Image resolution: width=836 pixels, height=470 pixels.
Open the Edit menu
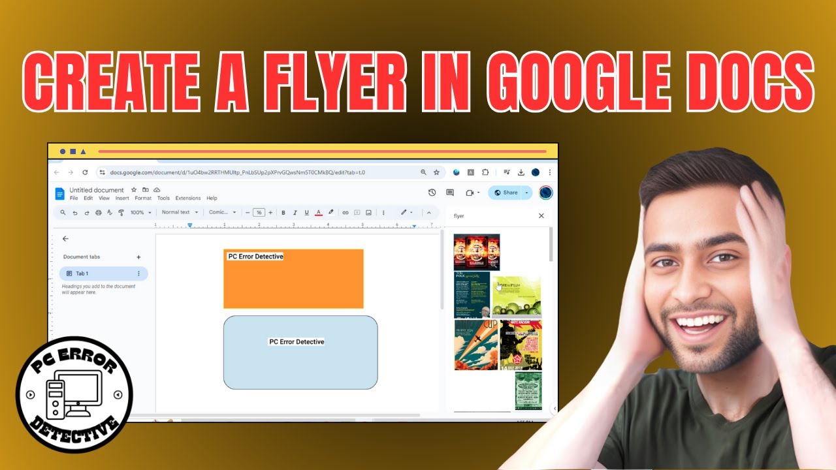click(x=88, y=198)
